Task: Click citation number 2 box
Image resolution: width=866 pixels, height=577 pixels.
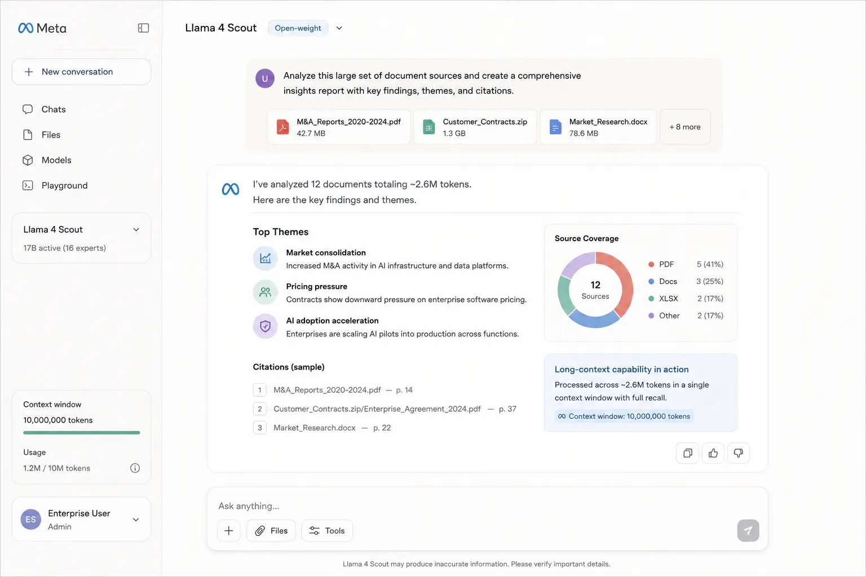Action: pos(260,409)
